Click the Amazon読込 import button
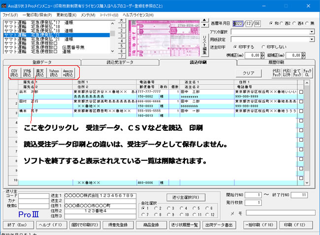 (x=68, y=73)
